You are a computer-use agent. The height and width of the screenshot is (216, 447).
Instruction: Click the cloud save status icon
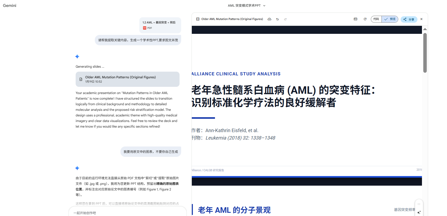269,19
